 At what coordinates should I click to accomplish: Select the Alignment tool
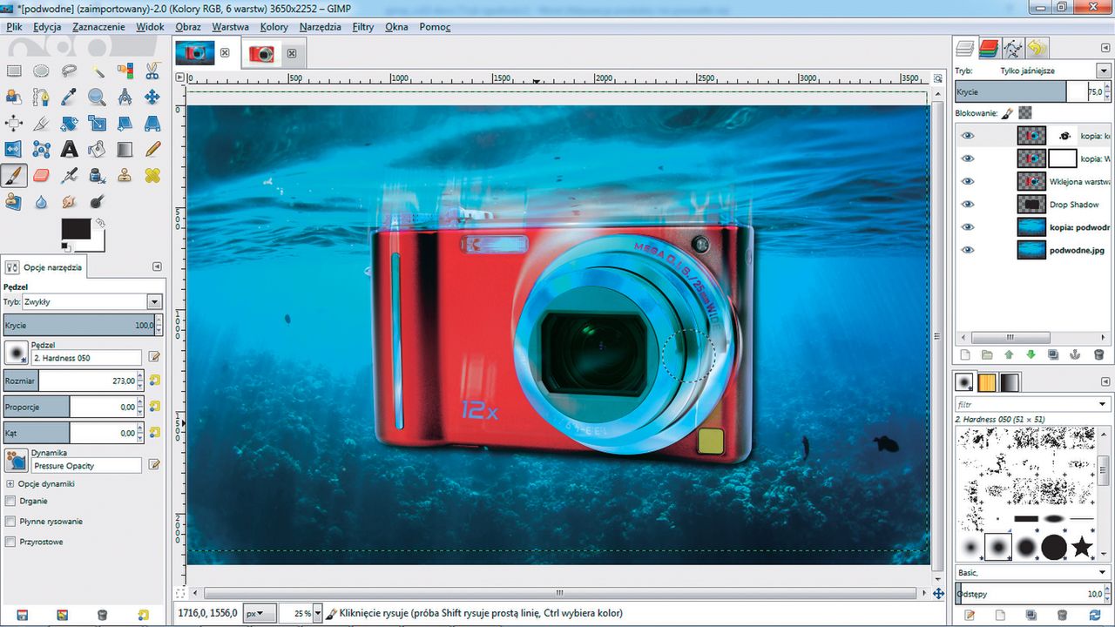tap(13, 123)
